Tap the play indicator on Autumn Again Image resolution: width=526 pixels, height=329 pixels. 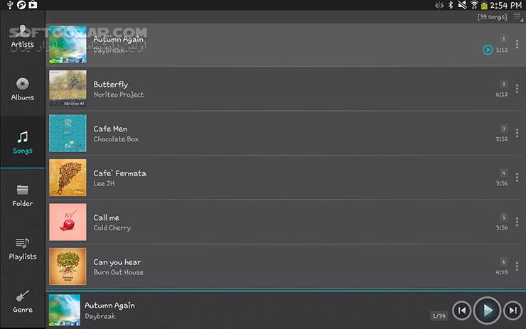coord(488,50)
